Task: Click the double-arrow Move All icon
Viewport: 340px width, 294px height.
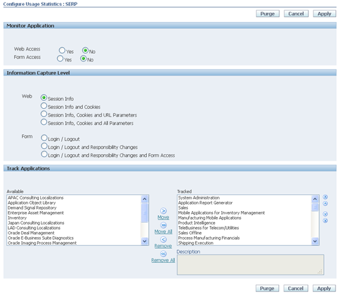Action: point(163,225)
